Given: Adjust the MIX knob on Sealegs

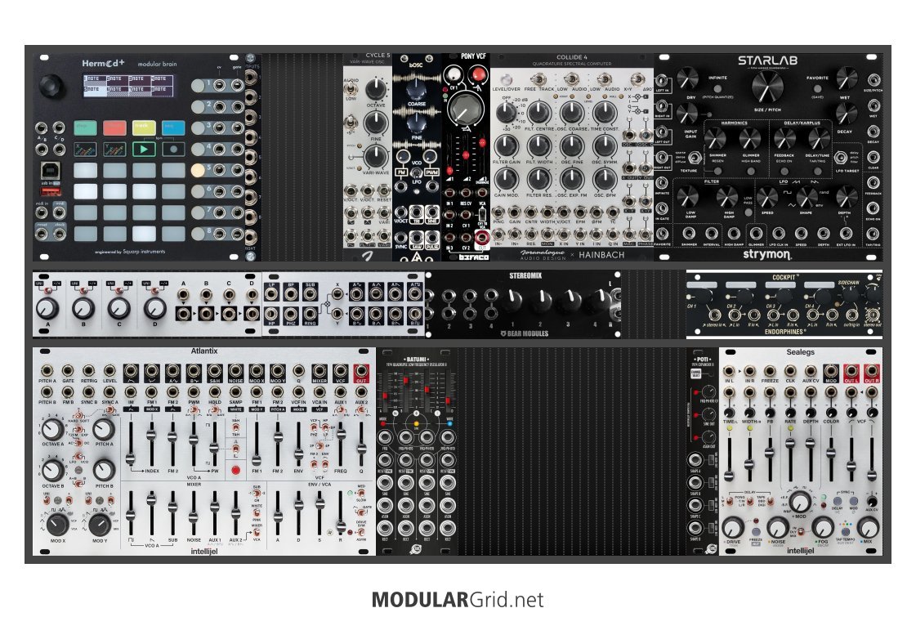Looking at the screenshot, I should [868, 527].
